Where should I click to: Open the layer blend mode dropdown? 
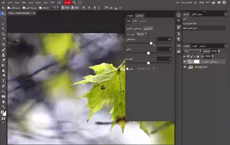192,51
